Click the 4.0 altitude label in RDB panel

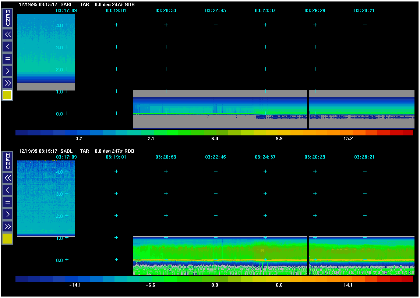[59, 172]
